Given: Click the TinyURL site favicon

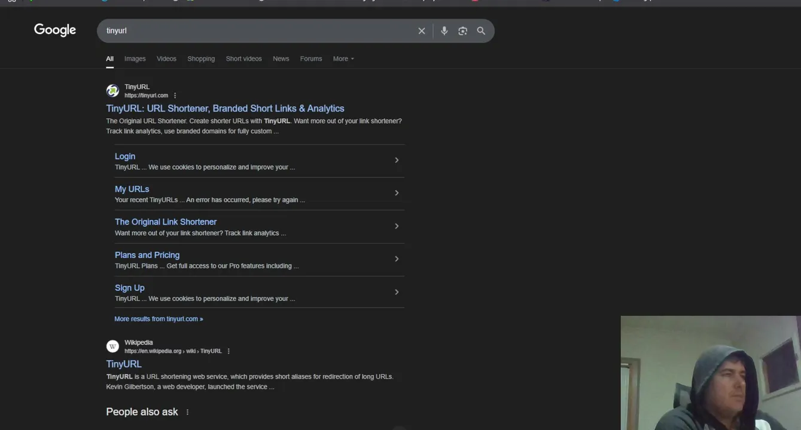Looking at the screenshot, I should 112,91.
